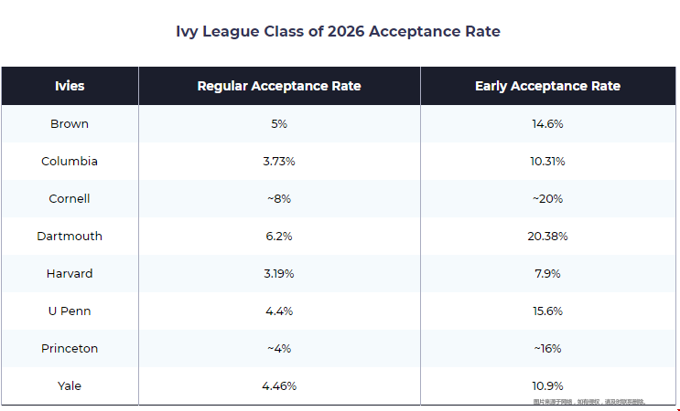Select the Cornell row label
This screenshot has width=680, height=411.
70,198
